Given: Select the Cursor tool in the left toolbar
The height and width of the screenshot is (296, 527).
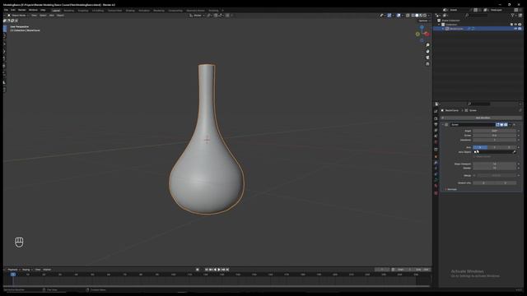Looking at the screenshot, I should pos(4,36).
